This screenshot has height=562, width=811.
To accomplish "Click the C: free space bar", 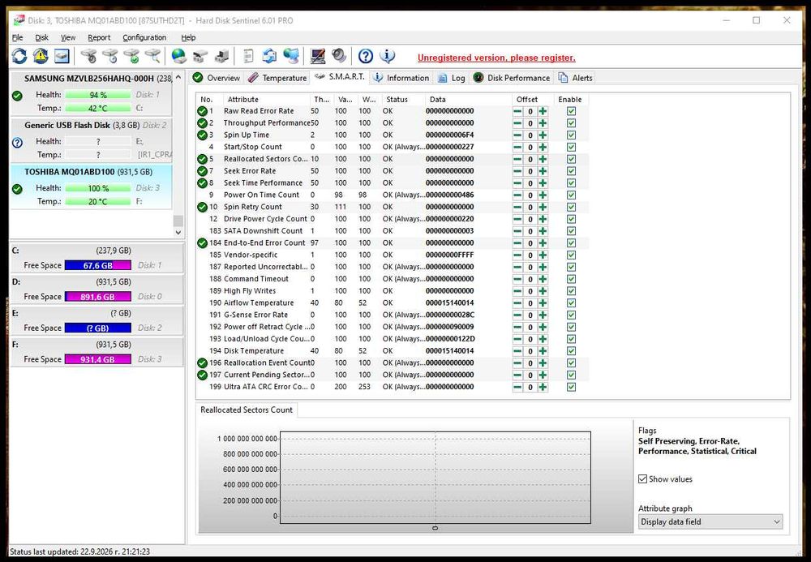I will (98, 265).
